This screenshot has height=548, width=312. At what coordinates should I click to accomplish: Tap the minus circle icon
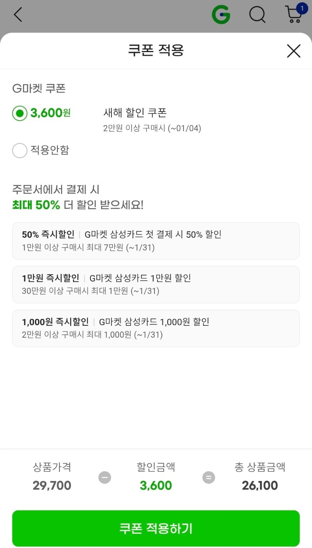point(105,477)
